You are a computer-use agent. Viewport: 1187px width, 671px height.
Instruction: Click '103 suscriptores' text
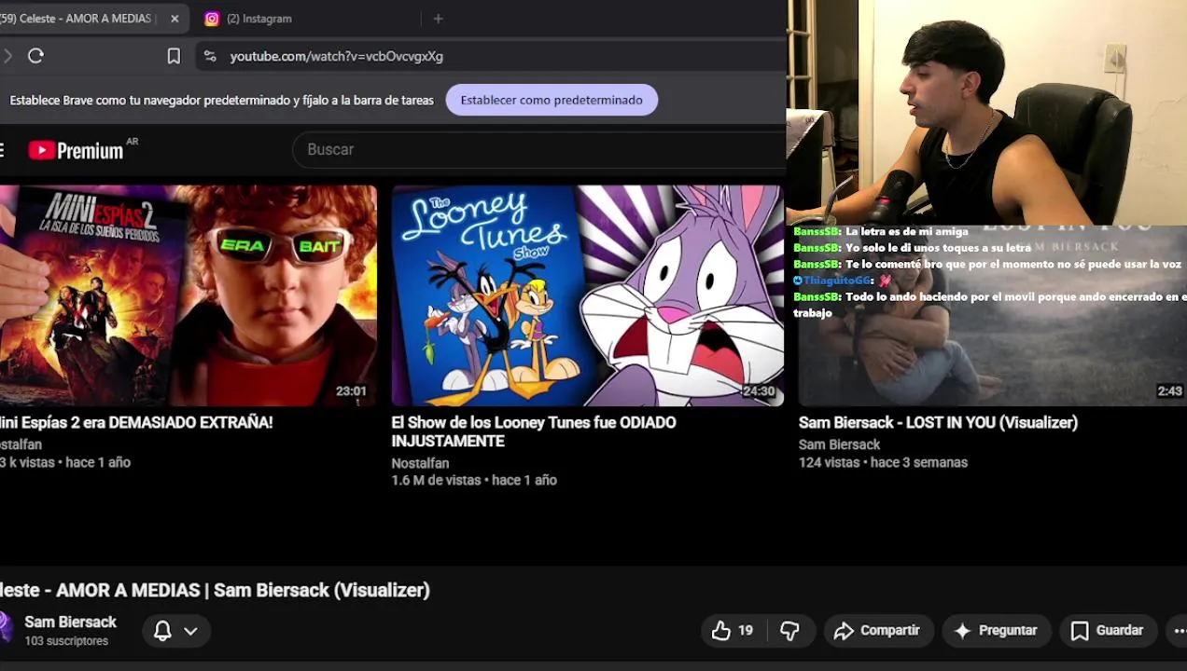click(x=66, y=641)
